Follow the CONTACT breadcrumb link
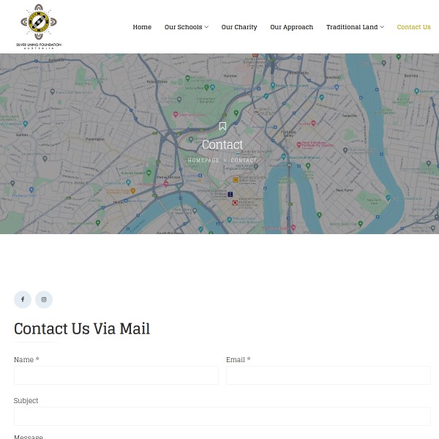This screenshot has height=439, width=439. (244, 160)
